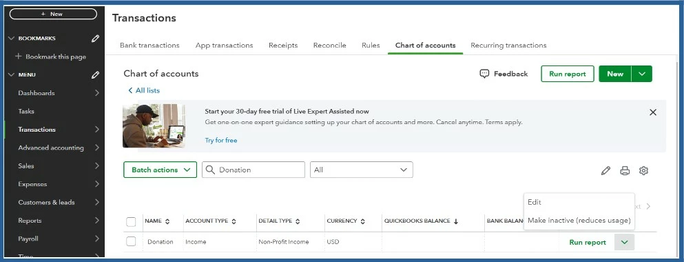This screenshot has height=262, width=684.
Task: Tick the select-all checkbox in the header row
Action: click(131, 221)
